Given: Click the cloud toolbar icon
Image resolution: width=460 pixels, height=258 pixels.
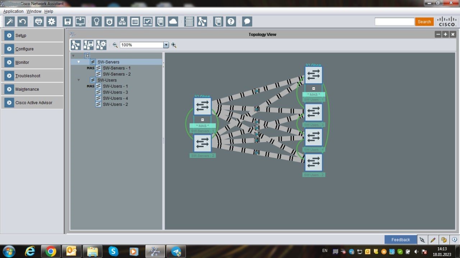Looking at the screenshot, I should click(x=173, y=22).
